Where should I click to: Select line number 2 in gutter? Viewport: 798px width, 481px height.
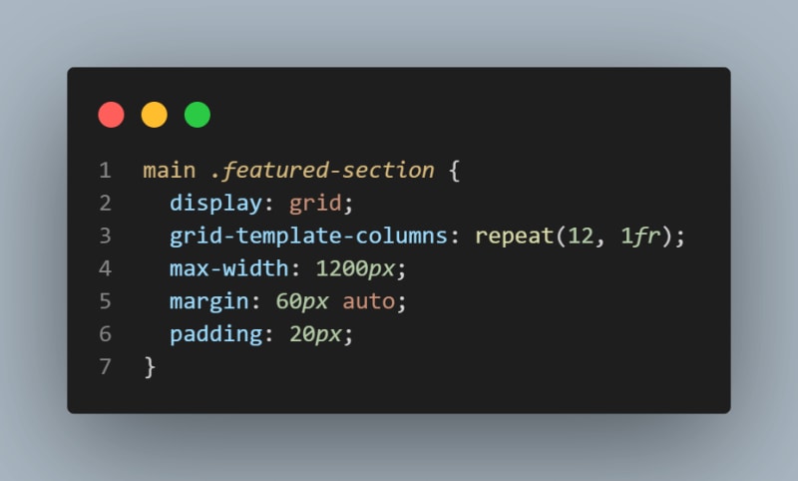[105, 204]
